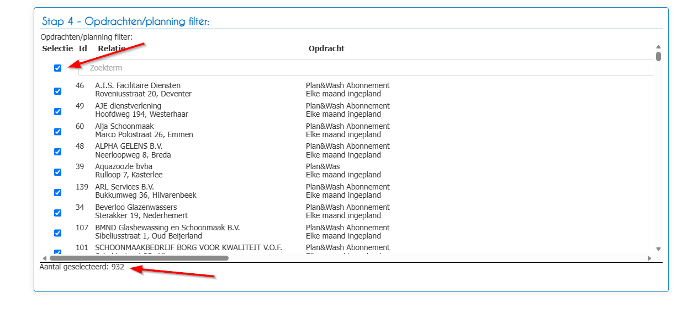Image resolution: width=698 pixels, height=319 pixels.
Task: Select 'ARL Services B.V.' relation name
Action: tap(124, 187)
